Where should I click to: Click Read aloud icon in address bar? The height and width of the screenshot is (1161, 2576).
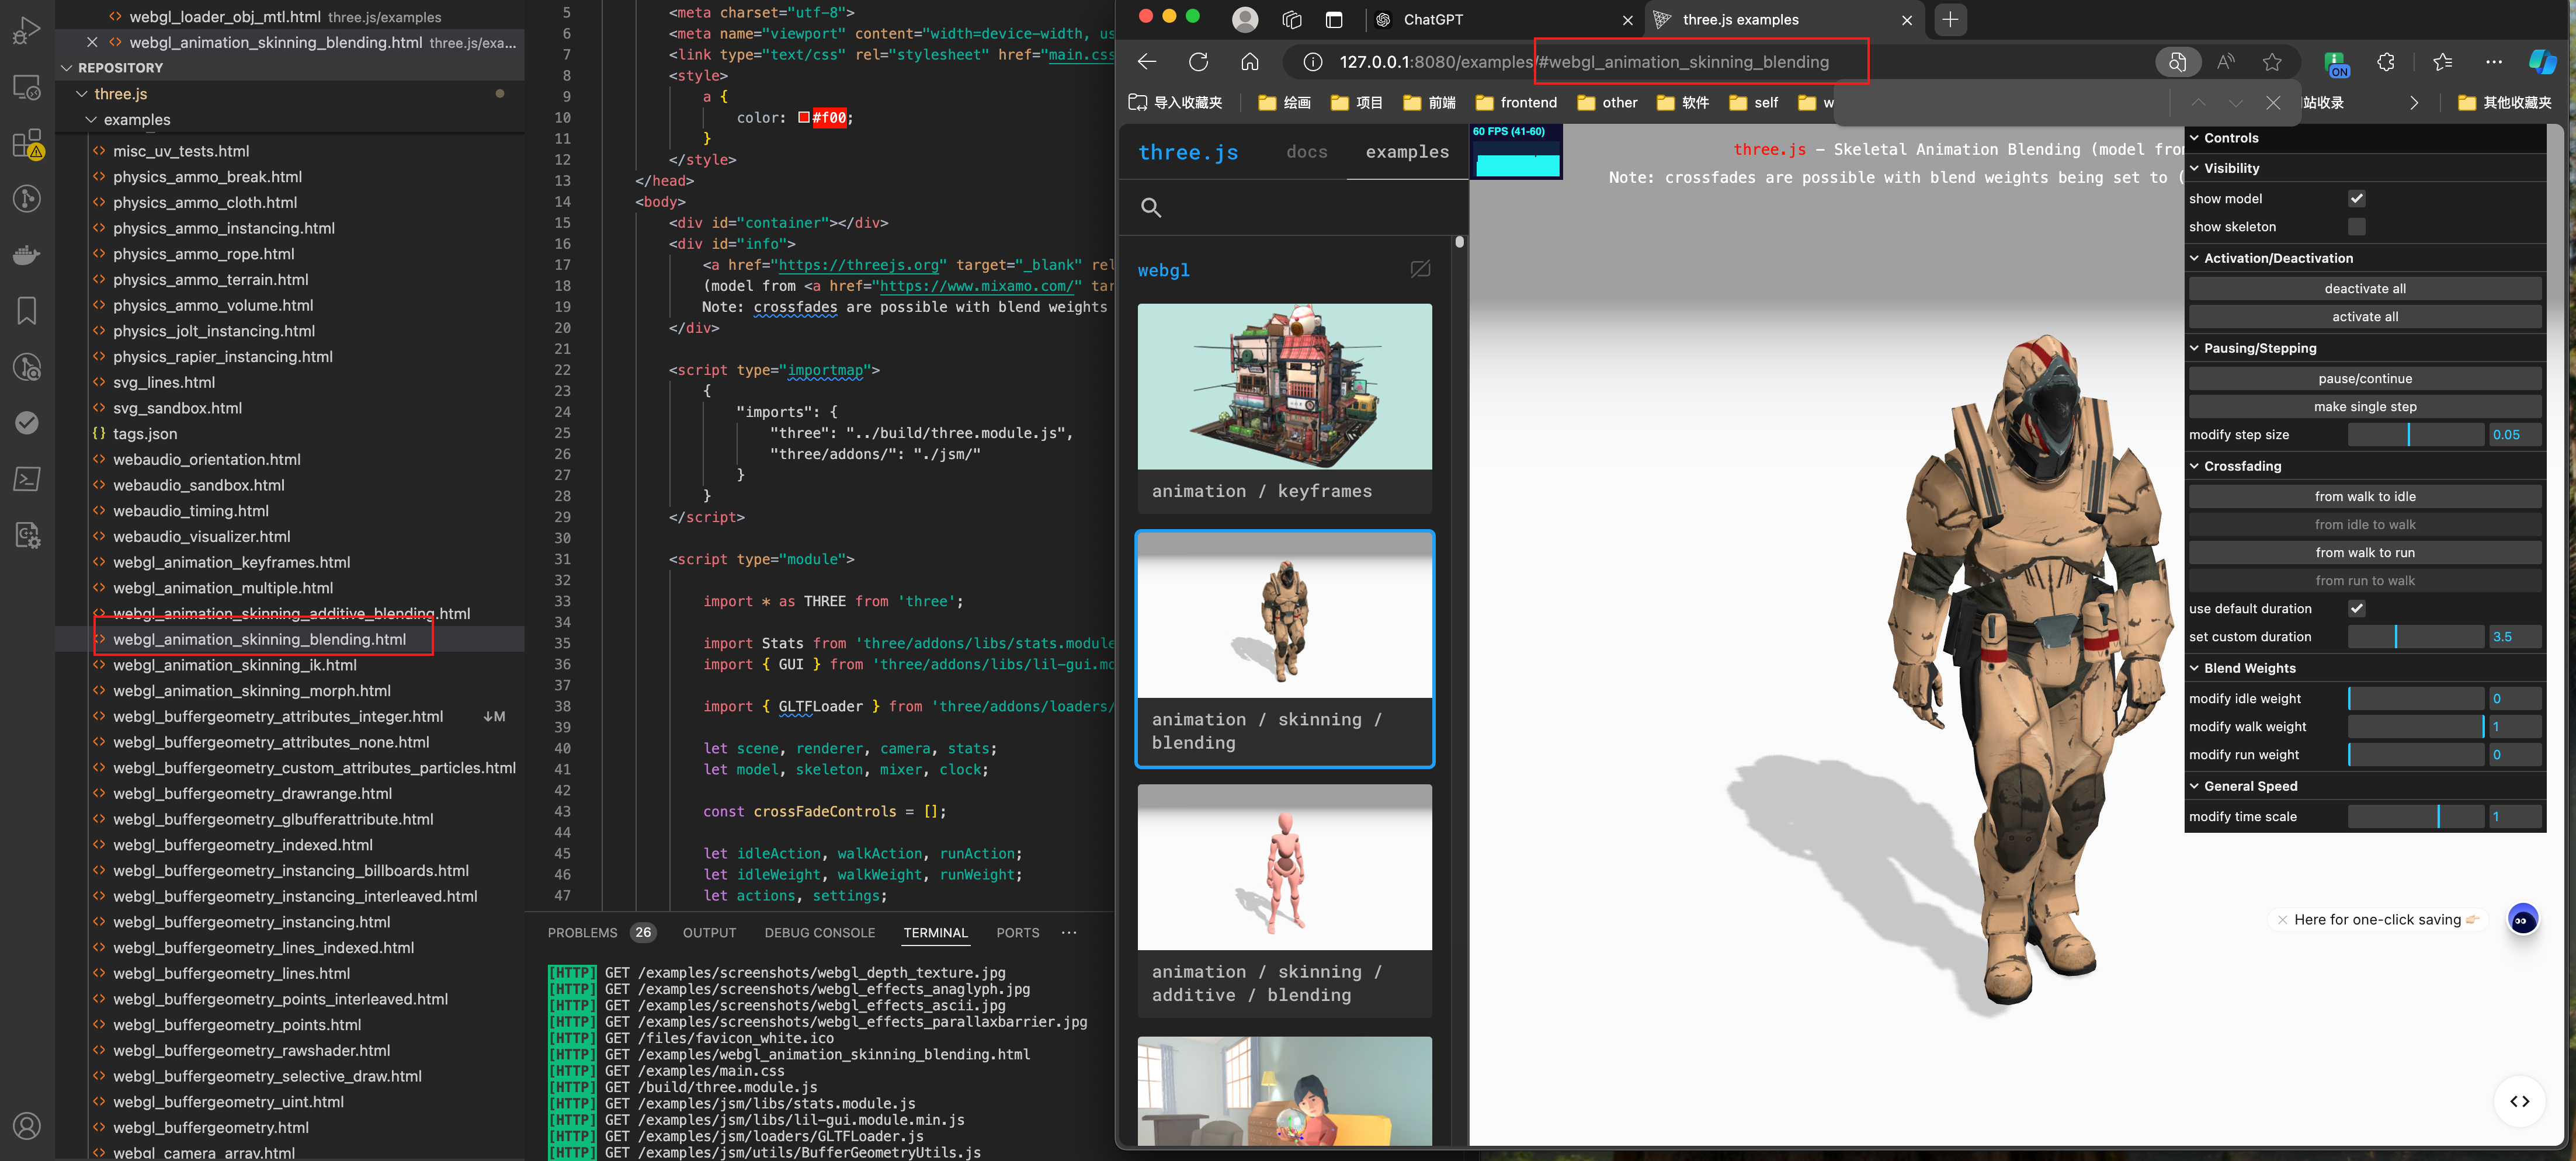point(2226,62)
